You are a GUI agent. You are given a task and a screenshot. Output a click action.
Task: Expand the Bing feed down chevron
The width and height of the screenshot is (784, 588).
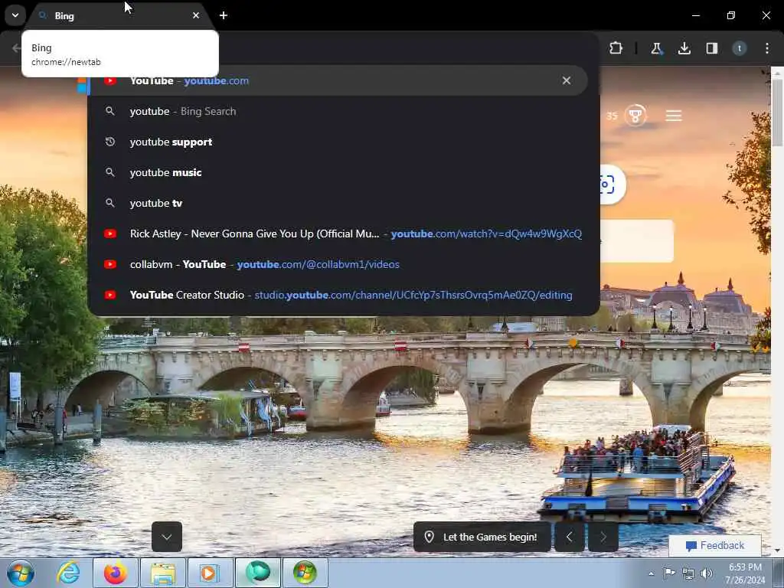click(166, 537)
